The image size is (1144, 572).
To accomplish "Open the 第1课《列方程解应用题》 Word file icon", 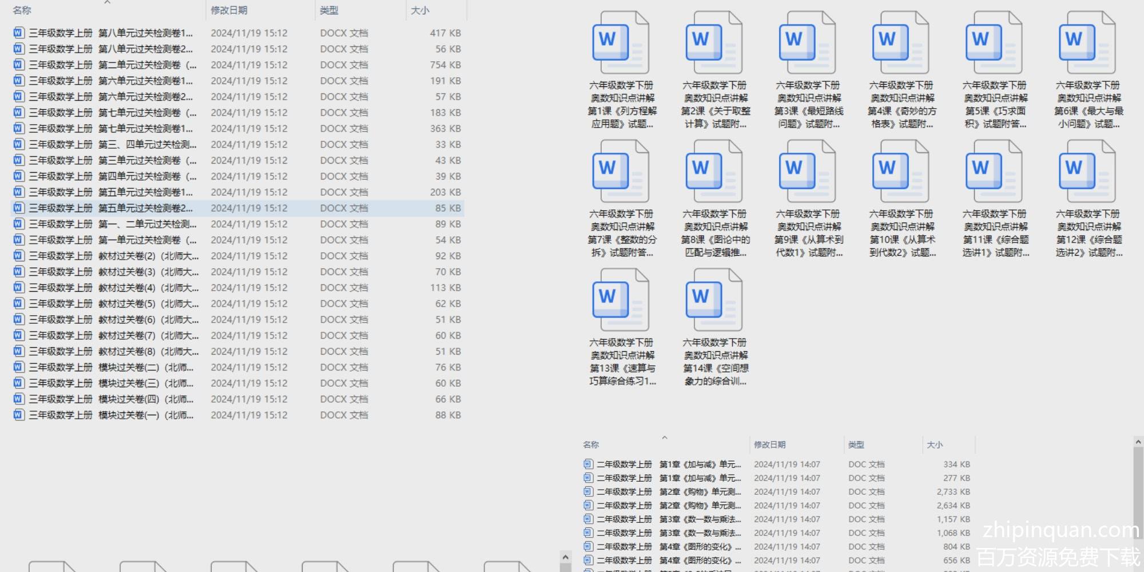I will 621,43.
